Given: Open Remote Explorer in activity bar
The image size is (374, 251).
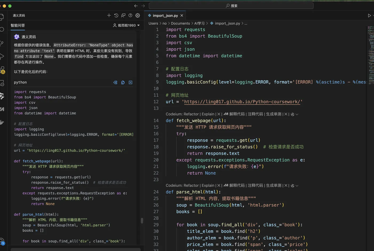Looking at the screenshot, I should pos(2,83).
